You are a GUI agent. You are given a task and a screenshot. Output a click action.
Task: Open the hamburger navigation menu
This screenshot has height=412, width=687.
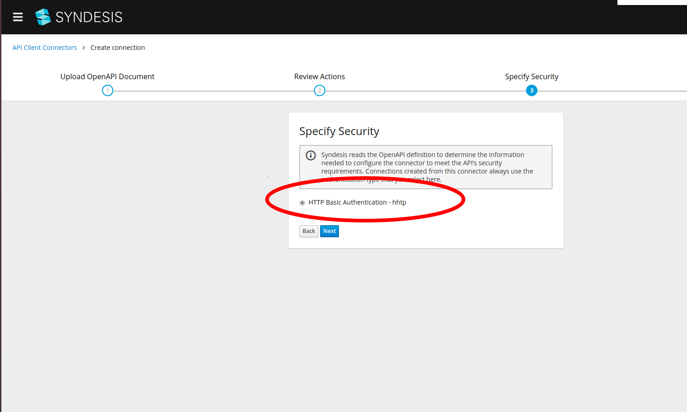18,17
